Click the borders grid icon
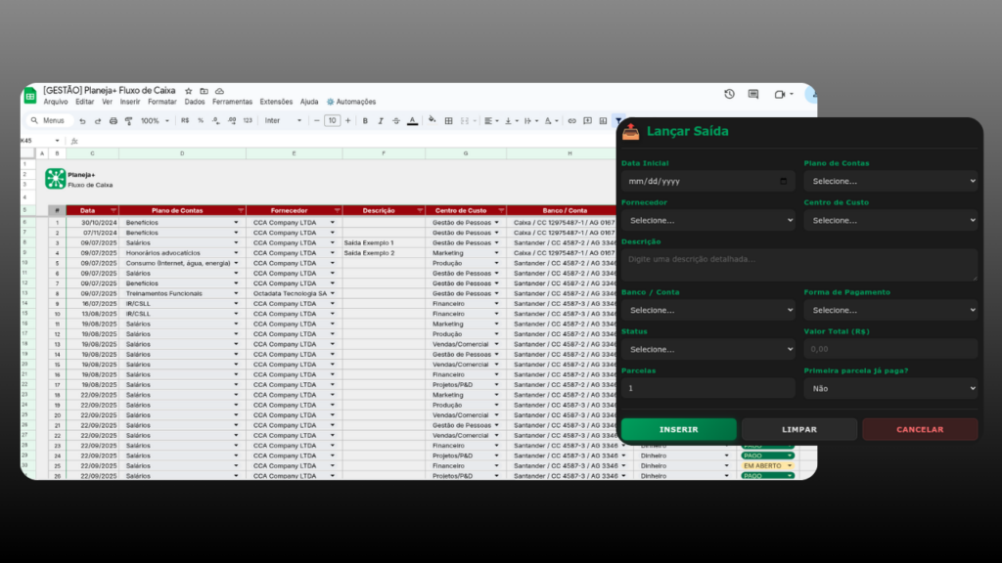The height and width of the screenshot is (563, 1002). (448, 121)
